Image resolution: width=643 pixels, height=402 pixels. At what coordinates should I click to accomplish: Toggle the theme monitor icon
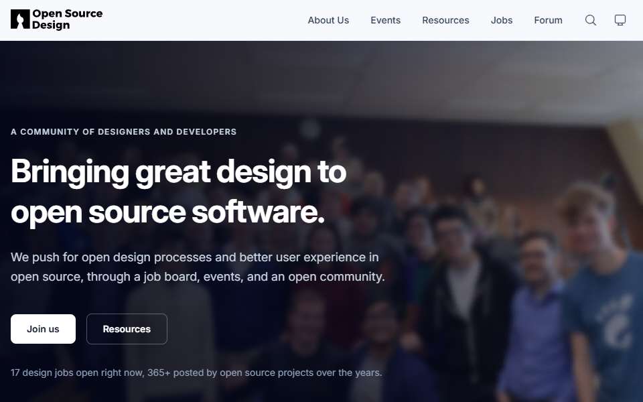coord(620,20)
